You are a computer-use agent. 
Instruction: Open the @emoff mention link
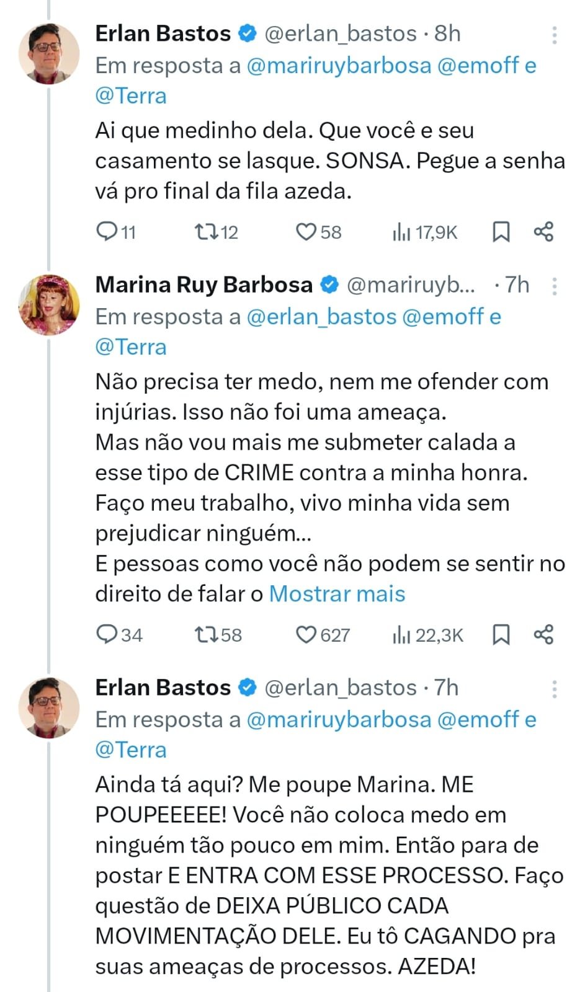tap(477, 64)
